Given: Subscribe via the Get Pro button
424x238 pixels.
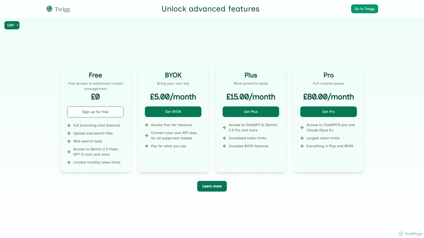Looking at the screenshot, I should [329, 112].
